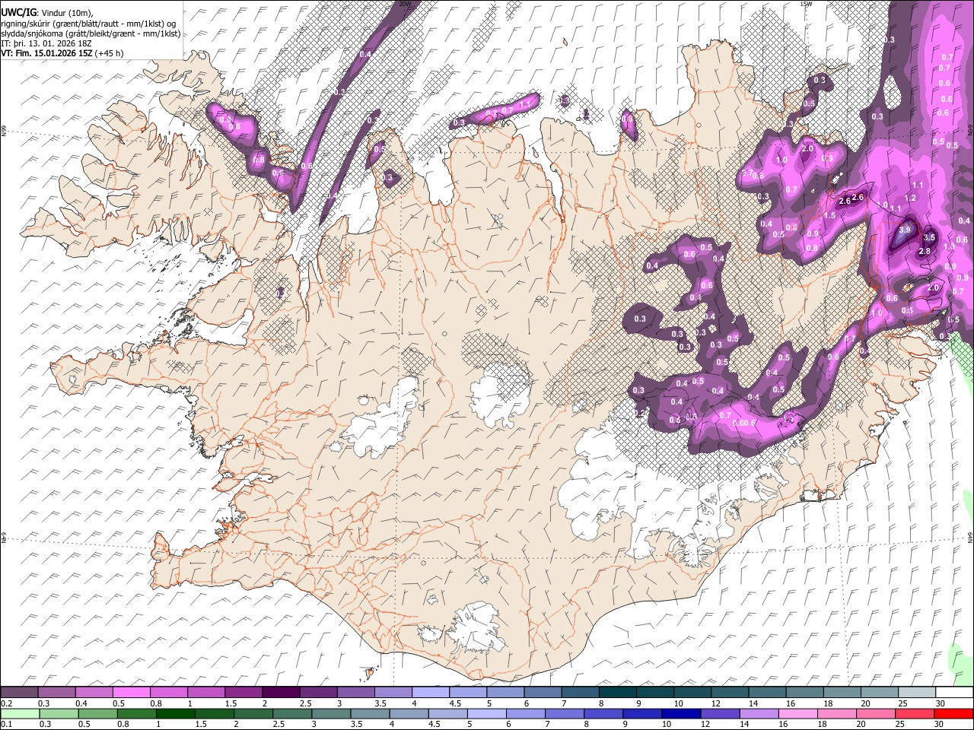Click the 'slydda/snjókoma' description line
The image size is (974, 730).
(91, 33)
